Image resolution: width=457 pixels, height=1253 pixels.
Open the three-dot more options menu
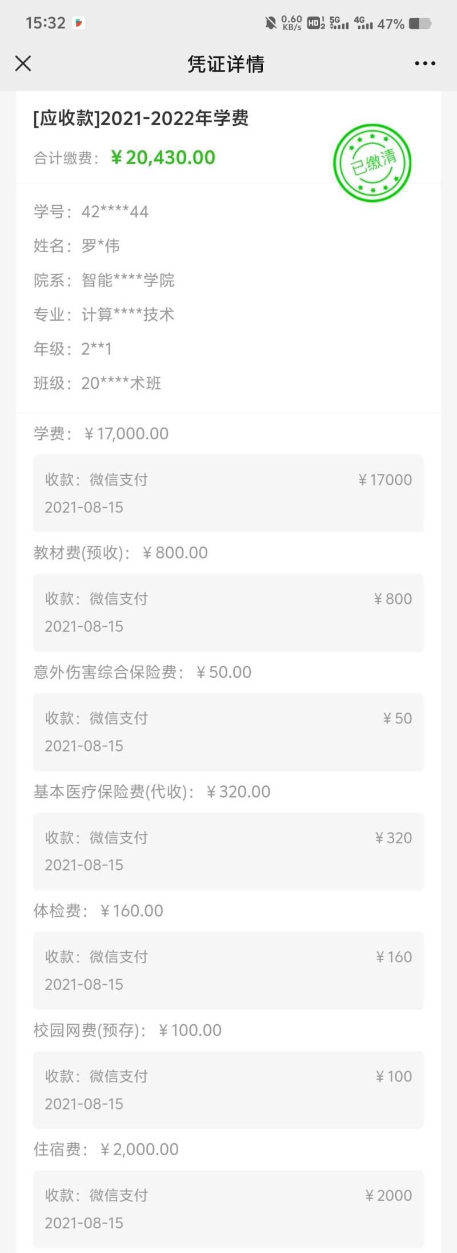click(425, 63)
